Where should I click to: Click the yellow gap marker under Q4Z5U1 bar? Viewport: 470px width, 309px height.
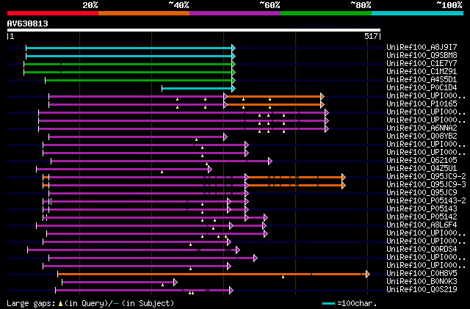coord(162,172)
